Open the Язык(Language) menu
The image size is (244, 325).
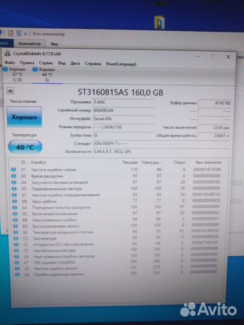pyautogui.click(x=120, y=64)
